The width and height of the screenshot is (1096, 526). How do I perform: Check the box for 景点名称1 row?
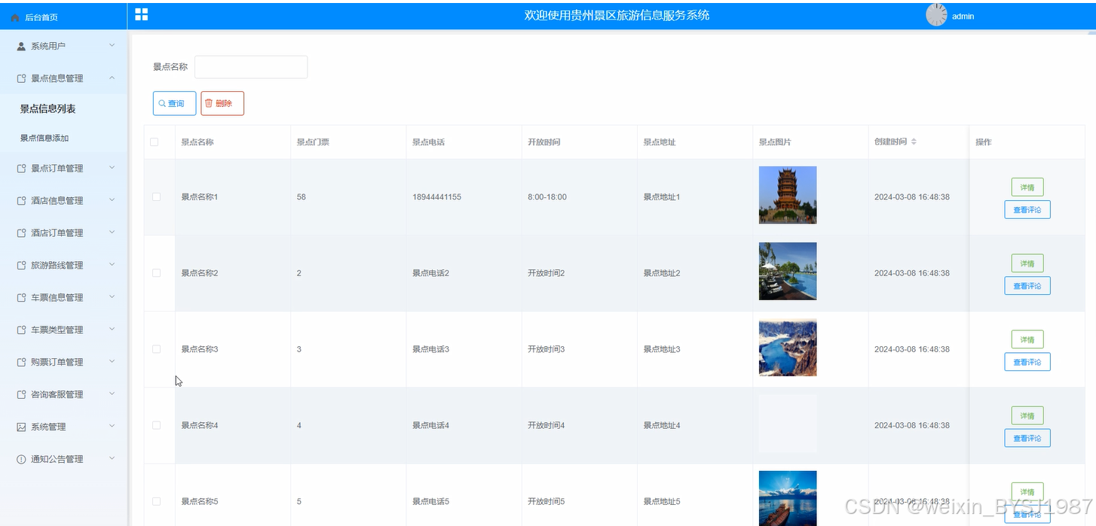(157, 196)
